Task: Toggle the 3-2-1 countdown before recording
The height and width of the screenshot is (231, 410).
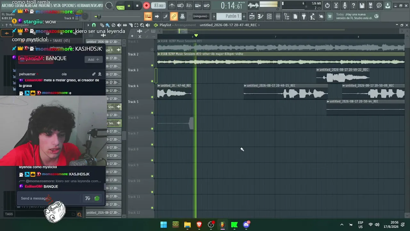Action: click(x=189, y=5)
